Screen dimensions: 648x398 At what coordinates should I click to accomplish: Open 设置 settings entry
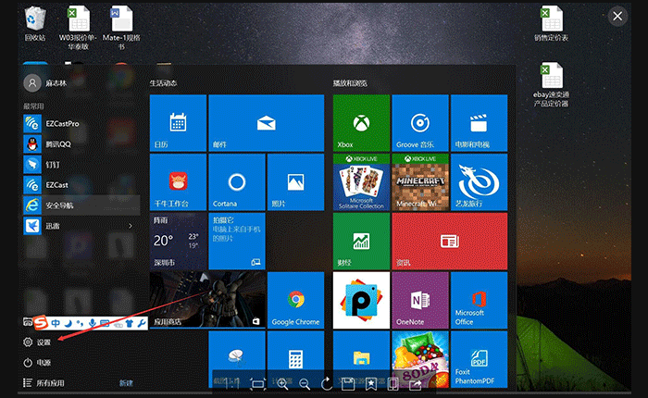click(43, 342)
